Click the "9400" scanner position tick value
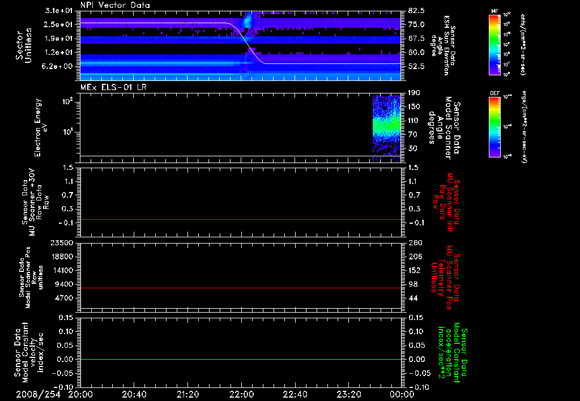Image resolution: width=580 pixels, height=401 pixels. click(65, 284)
